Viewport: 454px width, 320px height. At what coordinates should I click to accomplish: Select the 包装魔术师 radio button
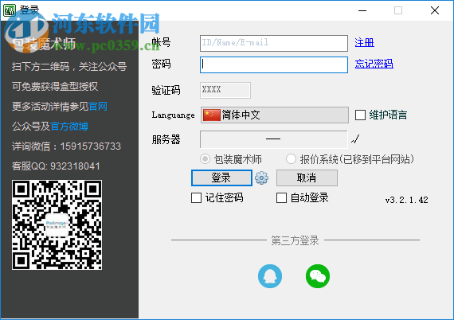205,159
